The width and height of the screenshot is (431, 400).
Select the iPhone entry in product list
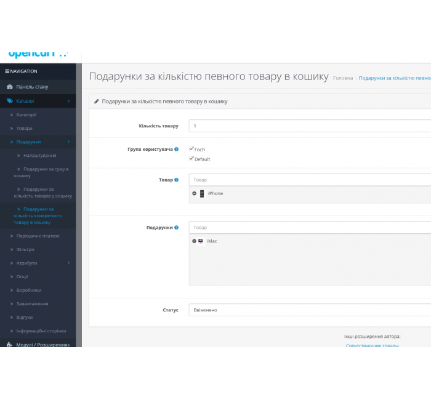[216, 193]
